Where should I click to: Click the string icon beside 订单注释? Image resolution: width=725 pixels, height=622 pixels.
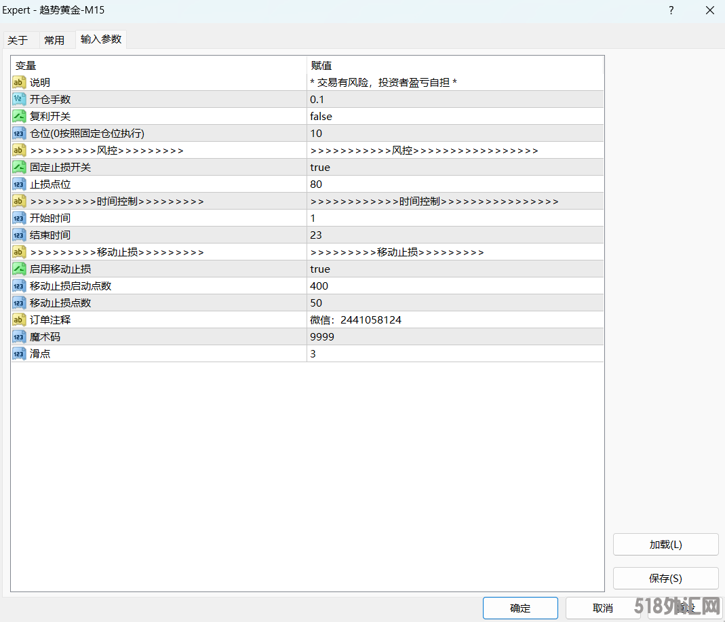[19, 319]
